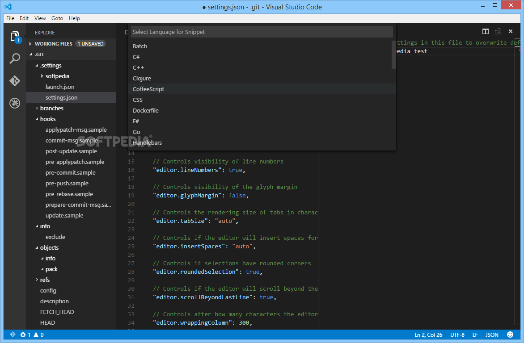524x343 pixels.
Task: Open commit-msg.sample file
Action: (x=71, y=140)
